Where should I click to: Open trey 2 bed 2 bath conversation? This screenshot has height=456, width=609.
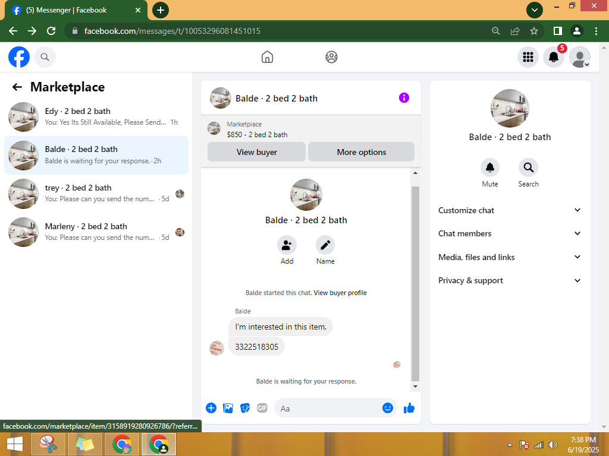96,194
